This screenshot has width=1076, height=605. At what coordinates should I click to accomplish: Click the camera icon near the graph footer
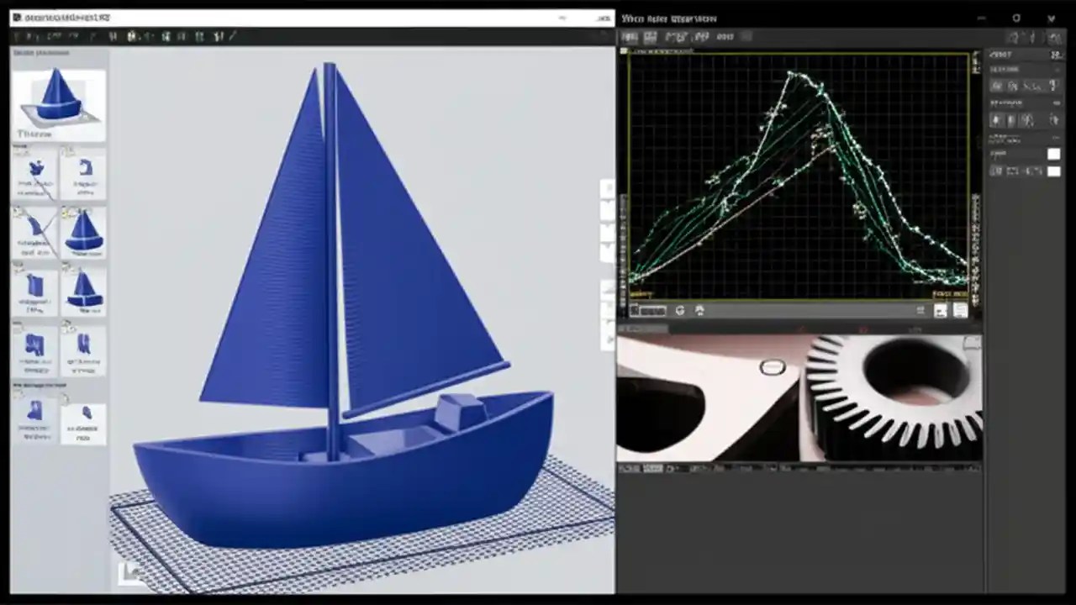coord(699,310)
